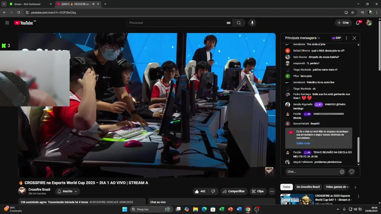Open PowerPoint from the taskbar
The image size is (381, 214).
click(230, 209)
